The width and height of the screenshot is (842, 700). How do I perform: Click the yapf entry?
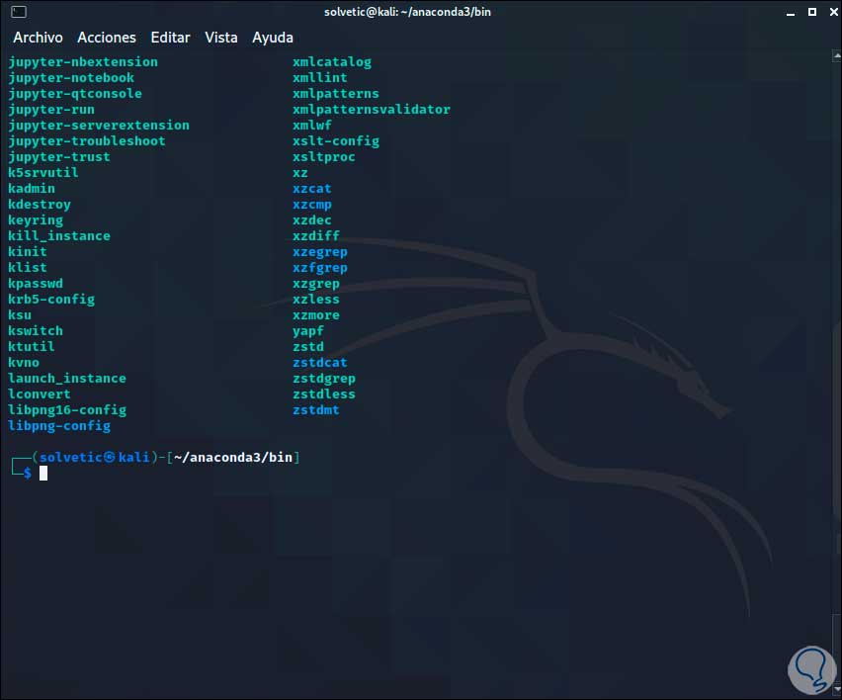[308, 331]
